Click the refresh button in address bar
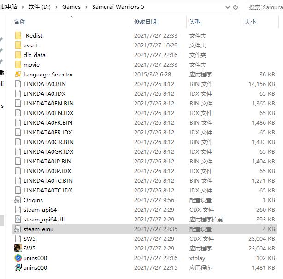The width and height of the screenshot is (283, 279). point(236,7)
